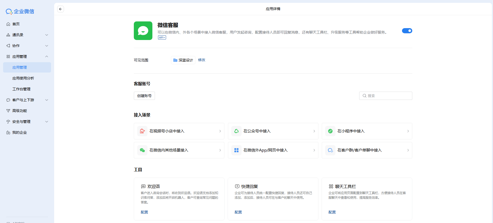Click the 快捷回复 icon
Viewport: 493px width, 223px height.
(237, 186)
